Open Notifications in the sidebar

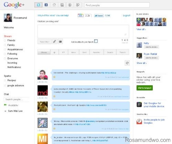pyautogui.click(x=14, y=67)
